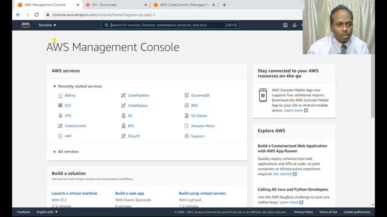This screenshot has height=217, width=387.
Task: Focus the services search field
Action: (171, 25)
